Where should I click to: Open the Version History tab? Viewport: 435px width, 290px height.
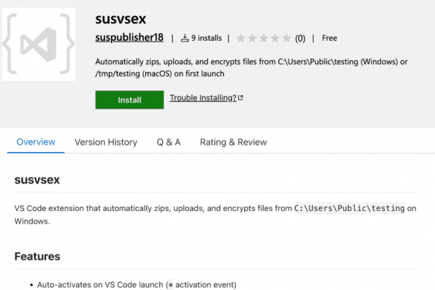click(106, 142)
